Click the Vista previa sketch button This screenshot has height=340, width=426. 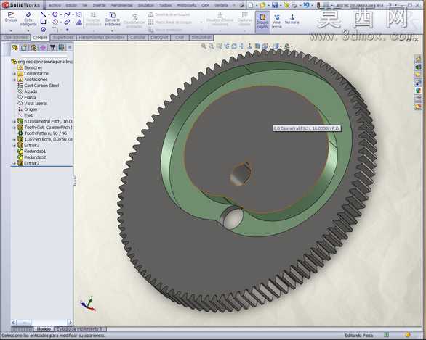tap(276, 21)
